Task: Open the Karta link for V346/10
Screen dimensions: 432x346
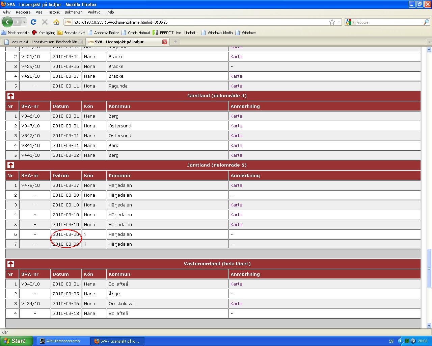Action: (236, 116)
